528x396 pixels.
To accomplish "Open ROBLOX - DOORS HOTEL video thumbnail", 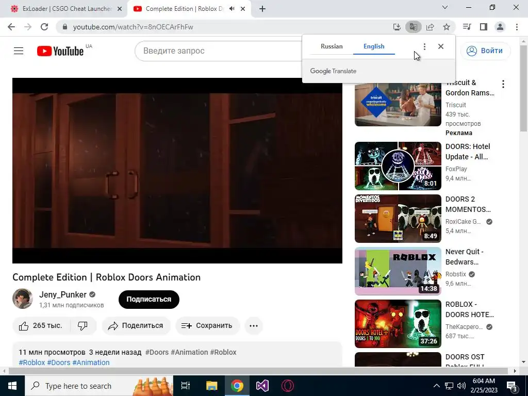I will click(x=398, y=324).
